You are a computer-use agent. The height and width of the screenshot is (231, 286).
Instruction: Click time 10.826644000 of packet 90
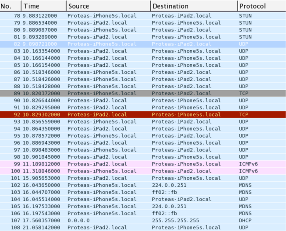pyautogui.click(x=42, y=101)
